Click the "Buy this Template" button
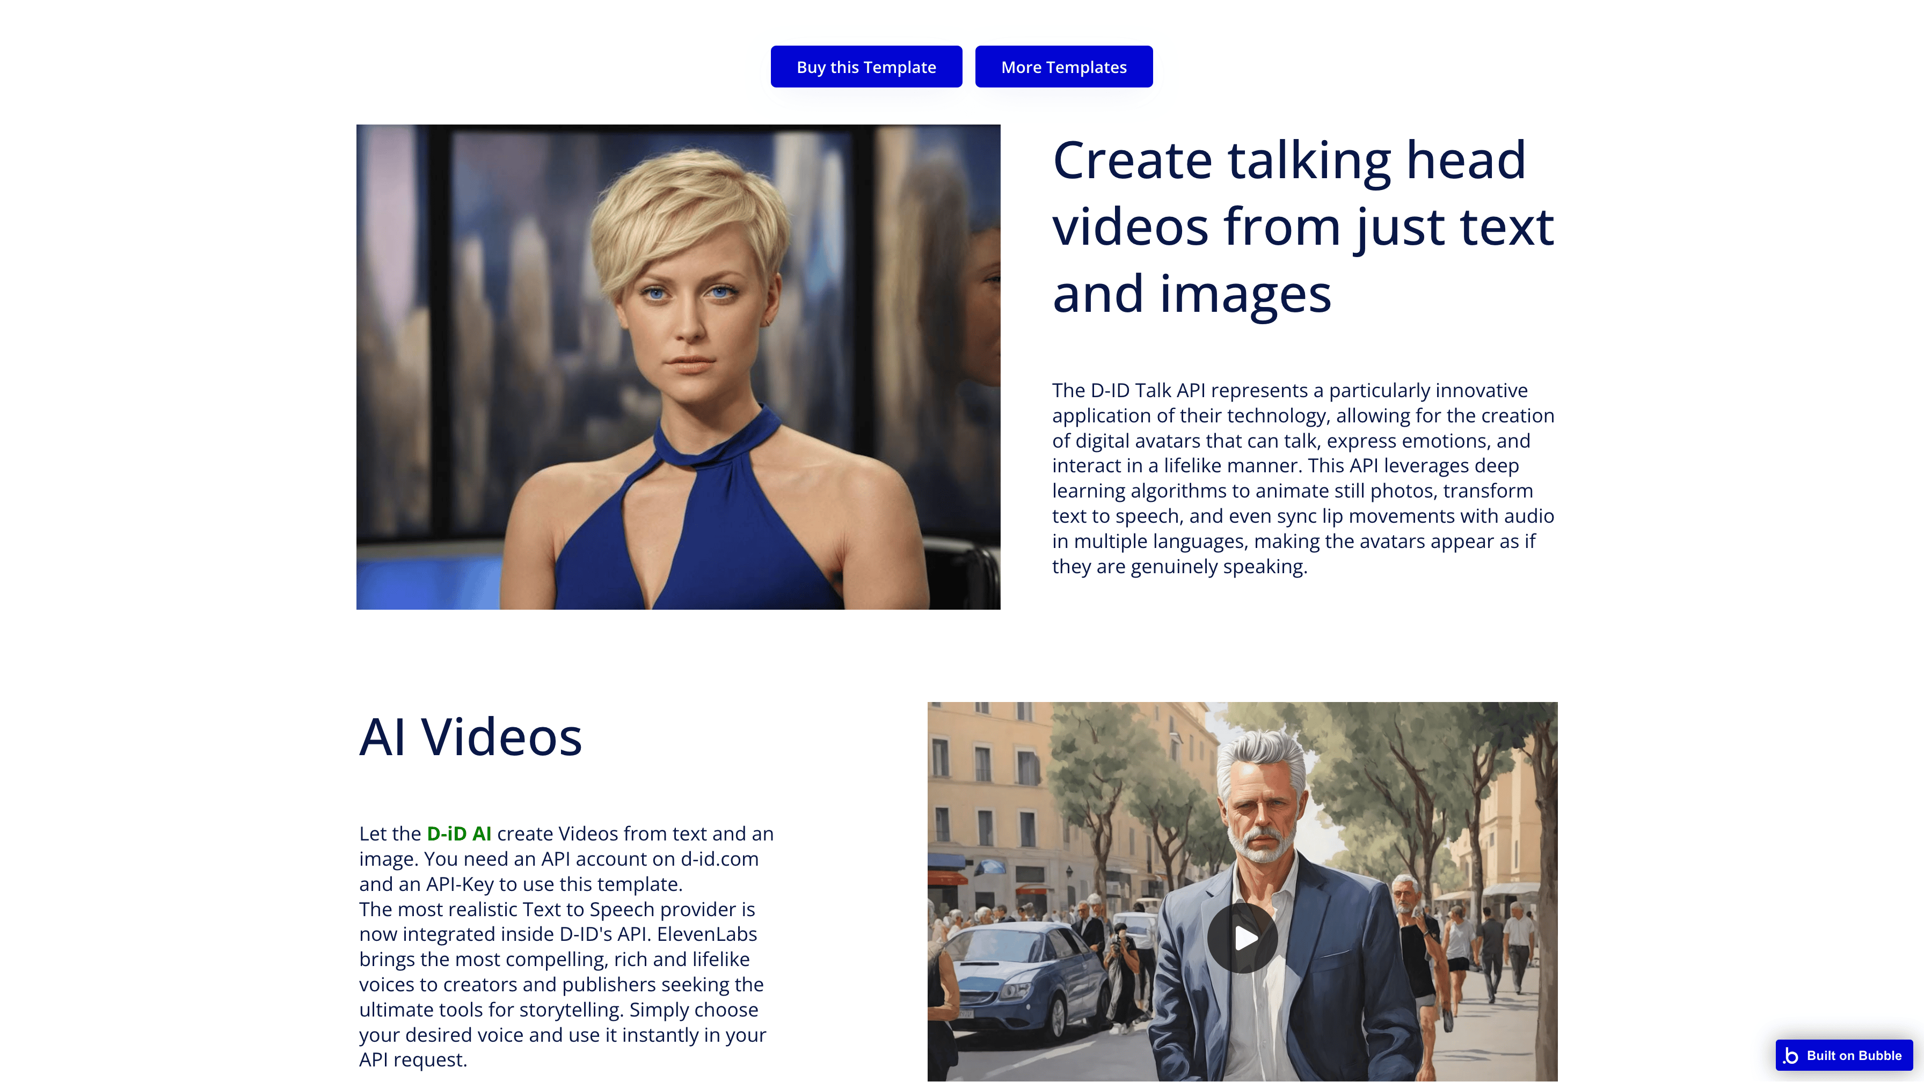Image resolution: width=1924 pixels, height=1082 pixels. 866,67
